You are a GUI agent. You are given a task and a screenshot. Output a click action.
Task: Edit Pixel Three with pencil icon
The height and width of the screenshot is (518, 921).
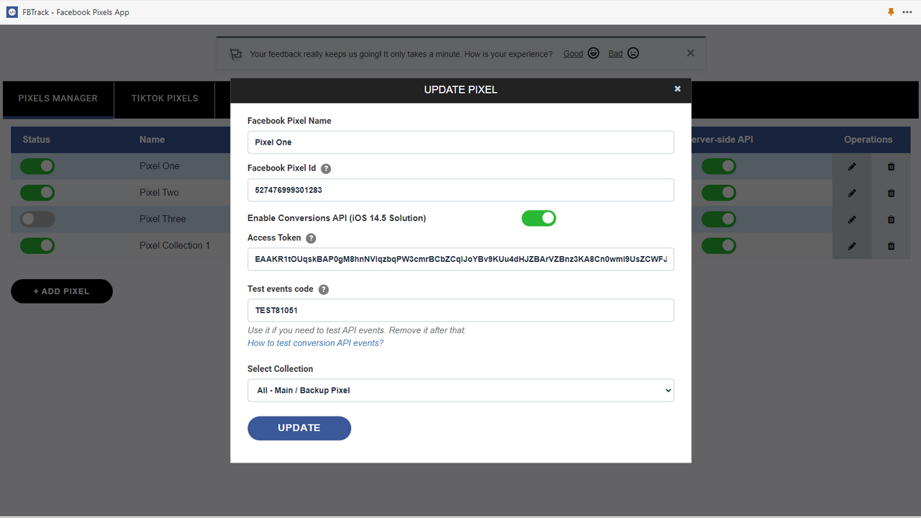(852, 219)
